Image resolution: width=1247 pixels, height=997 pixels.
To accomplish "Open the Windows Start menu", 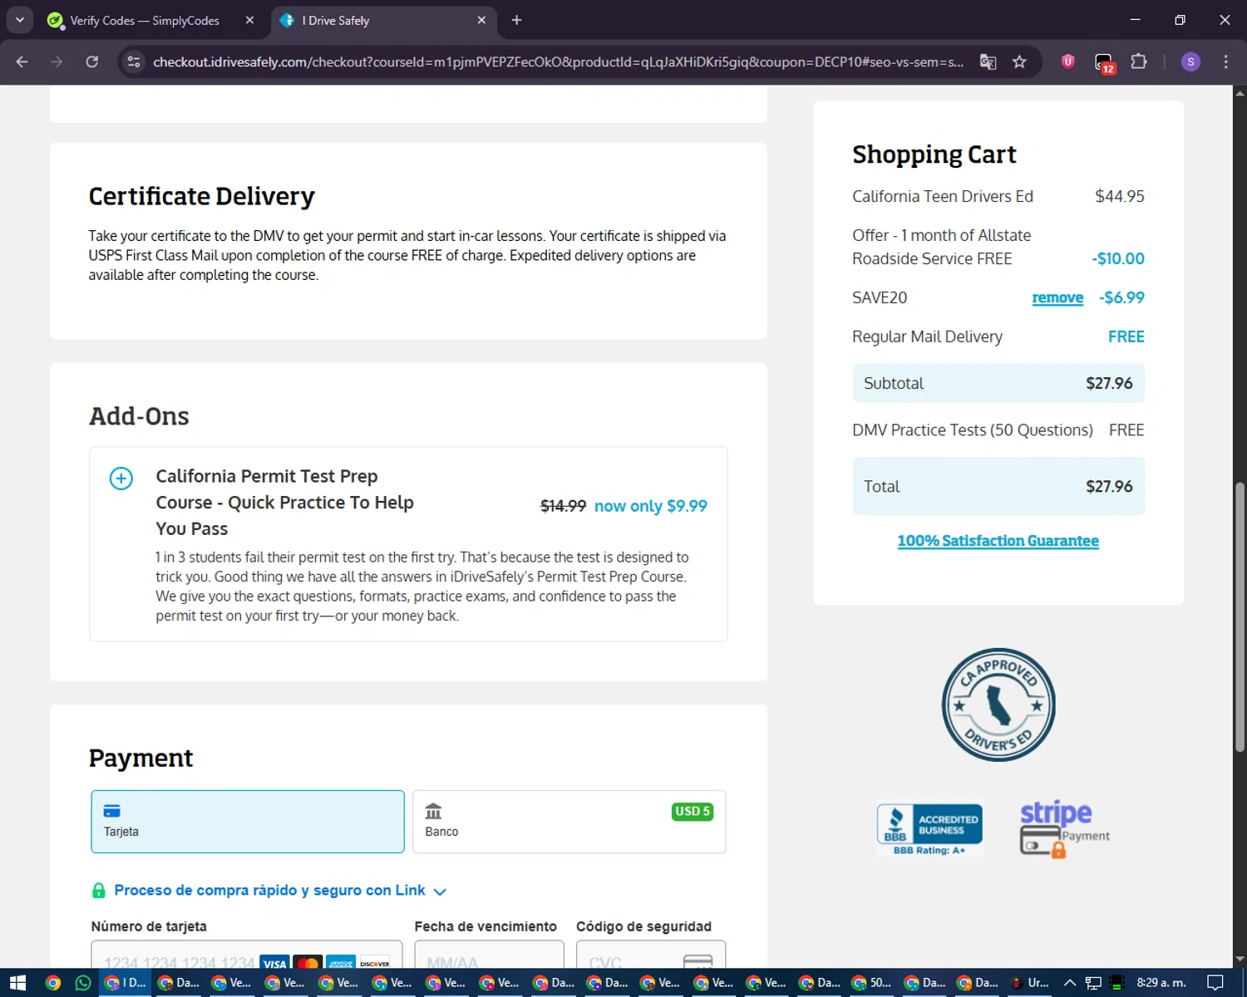I will [x=17, y=983].
